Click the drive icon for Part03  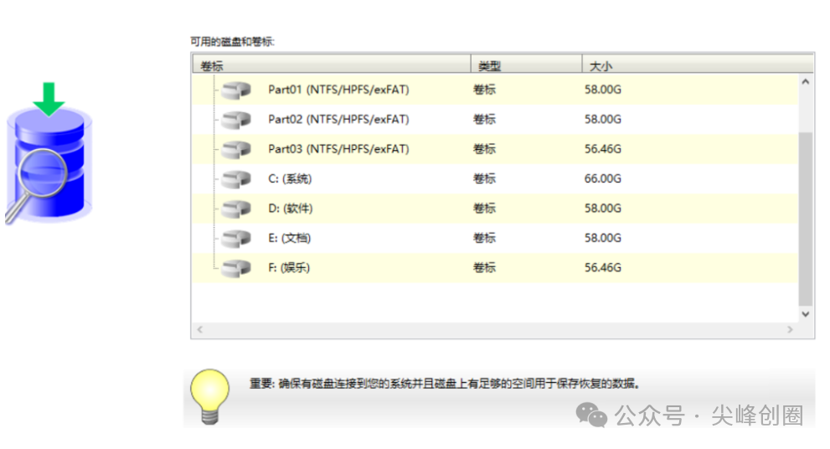click(236, 149)
